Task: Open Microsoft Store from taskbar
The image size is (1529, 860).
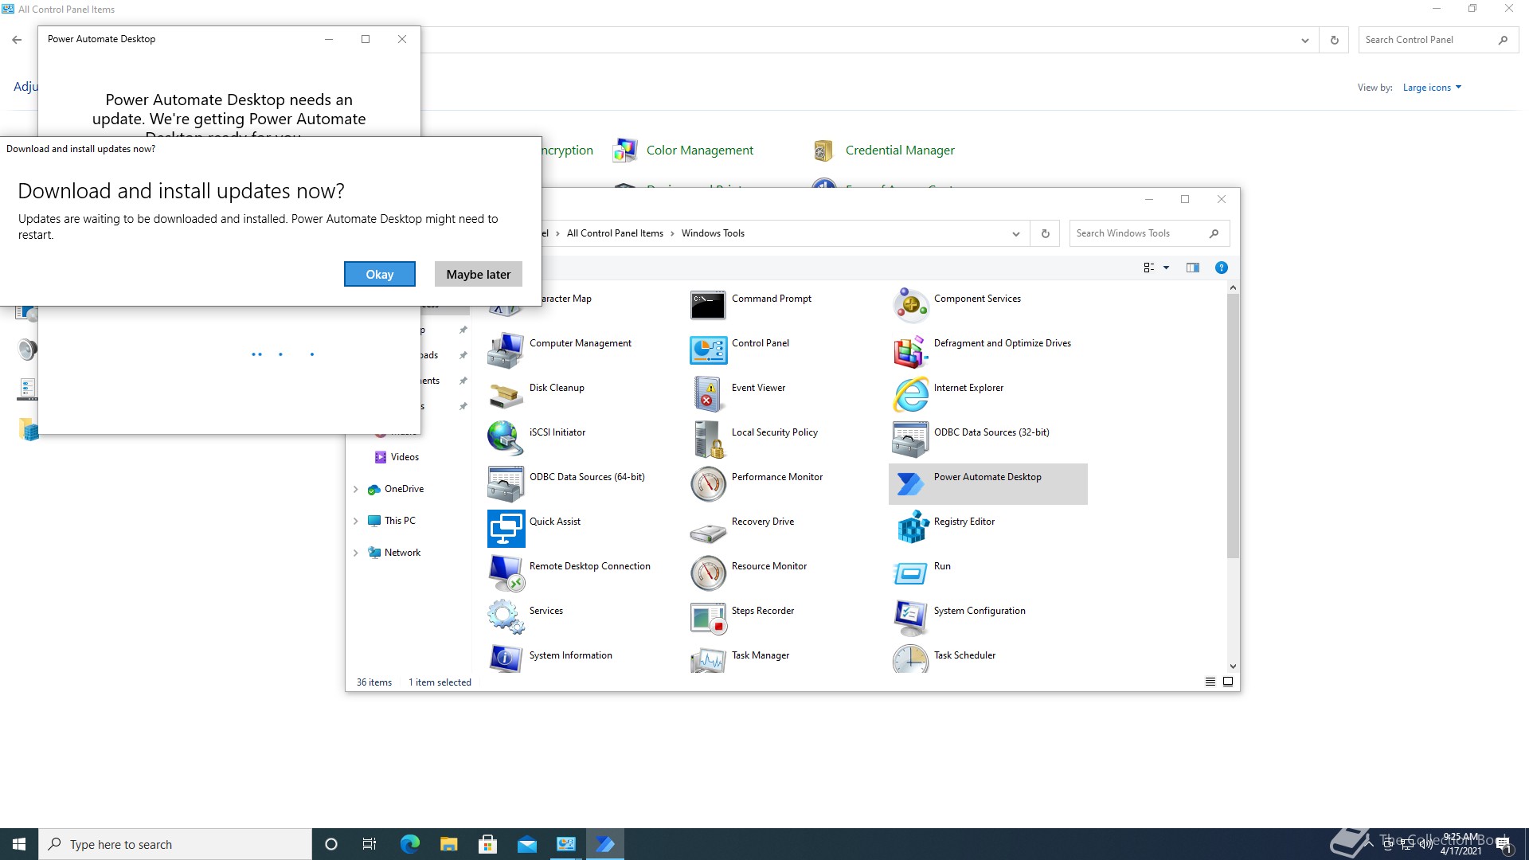Action: pyautogui.click(x=488, y=844)
